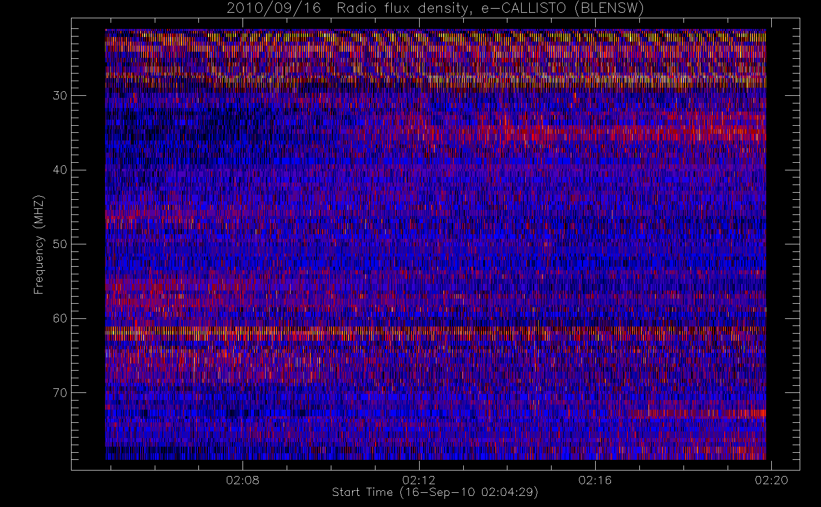Click the 70 MHz frequency tick label
The image size is (821, 507).
60,392
